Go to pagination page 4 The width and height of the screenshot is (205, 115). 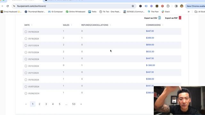click(x=53, y=104)
